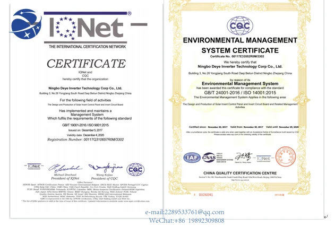Click the registration number 00117Q310657R0M/3302
This screenshot has width=335, height=227.
click(104, 139)
